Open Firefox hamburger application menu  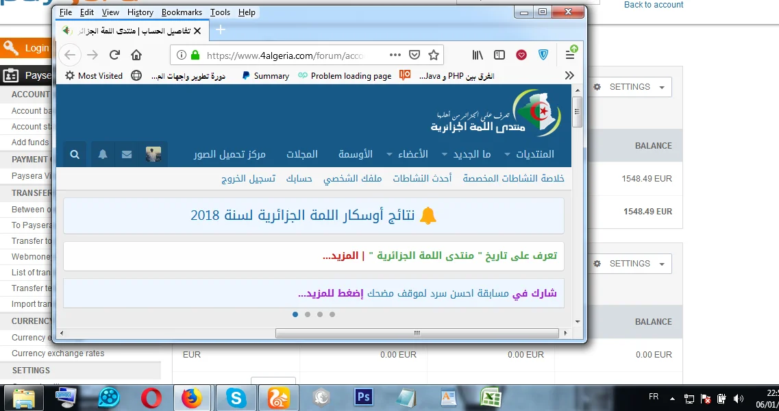point(570,55)
